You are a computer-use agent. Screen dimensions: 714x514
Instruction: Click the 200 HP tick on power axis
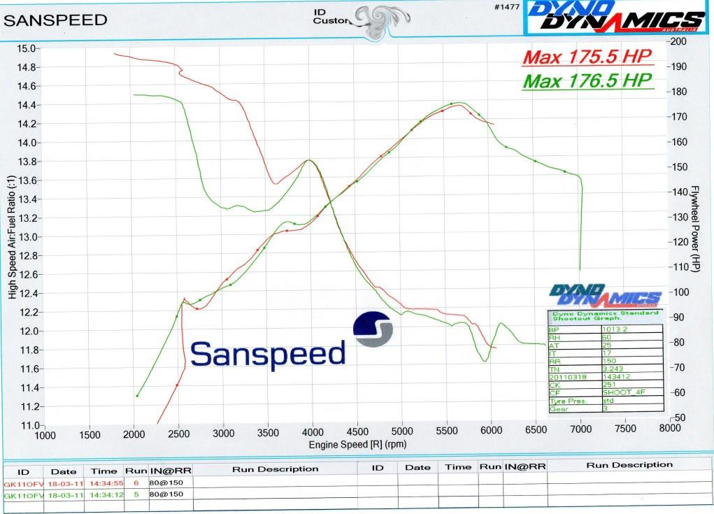pos(678,41)
